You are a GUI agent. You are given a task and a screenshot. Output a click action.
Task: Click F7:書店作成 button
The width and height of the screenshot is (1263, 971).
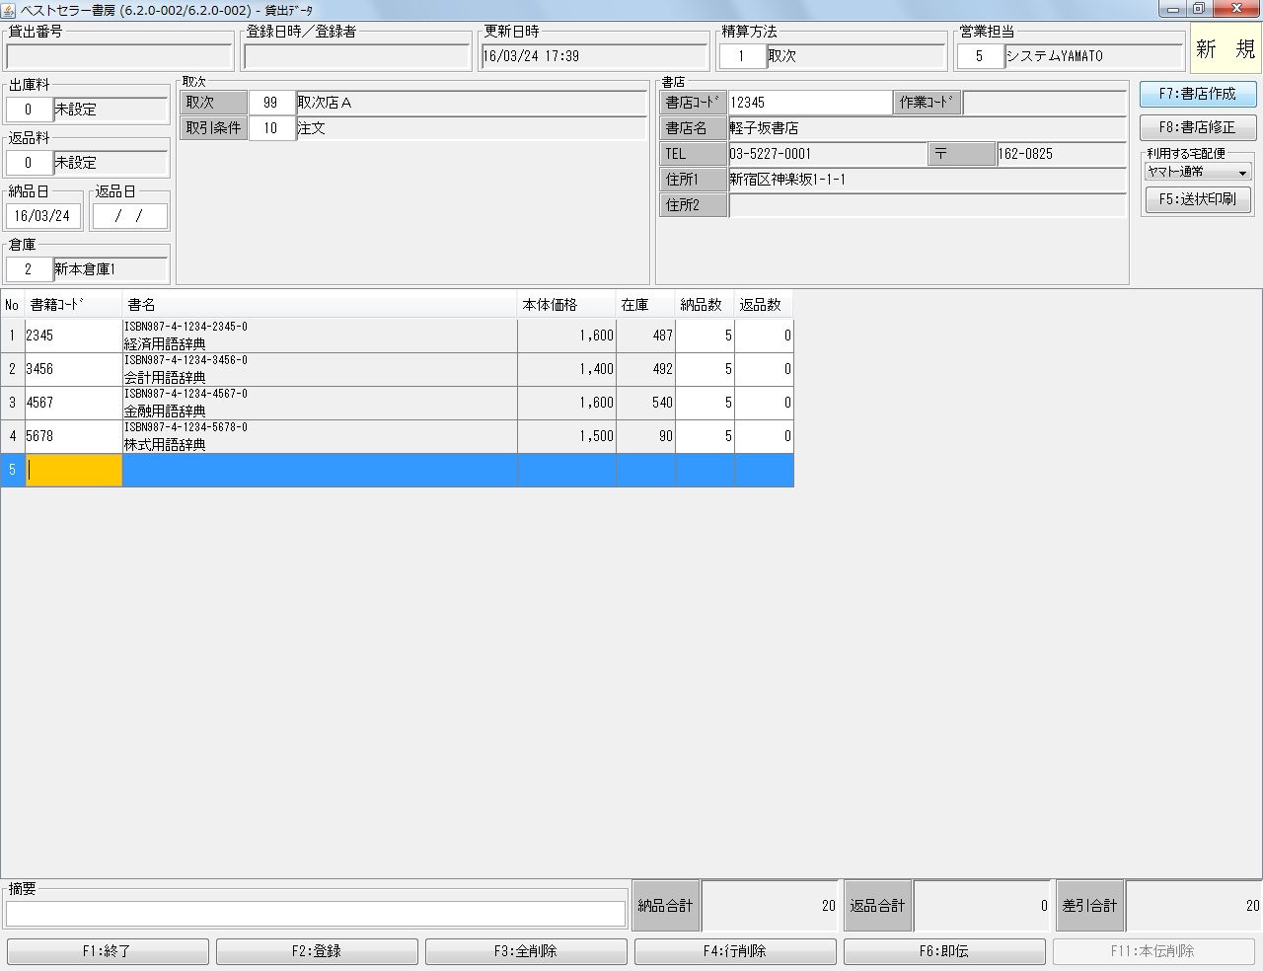(x=1198, y=94)
